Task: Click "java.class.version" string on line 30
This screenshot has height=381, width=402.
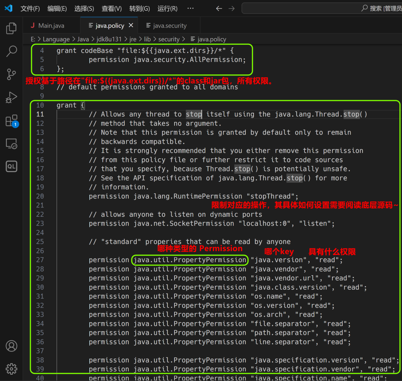Action: coord(290,288)
